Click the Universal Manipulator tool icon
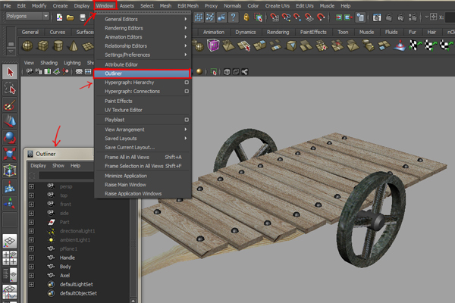 coord(10,170)
